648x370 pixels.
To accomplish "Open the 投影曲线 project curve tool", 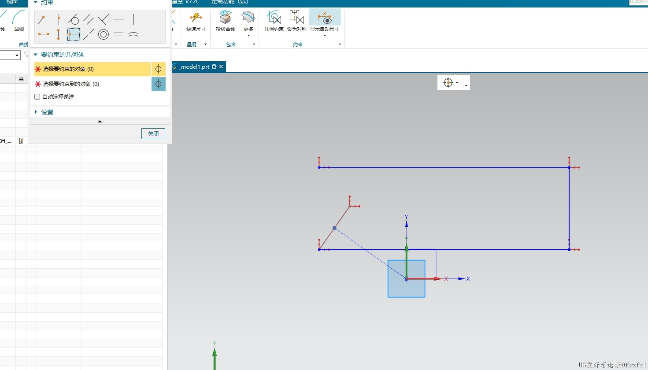I will click(226, 22).
